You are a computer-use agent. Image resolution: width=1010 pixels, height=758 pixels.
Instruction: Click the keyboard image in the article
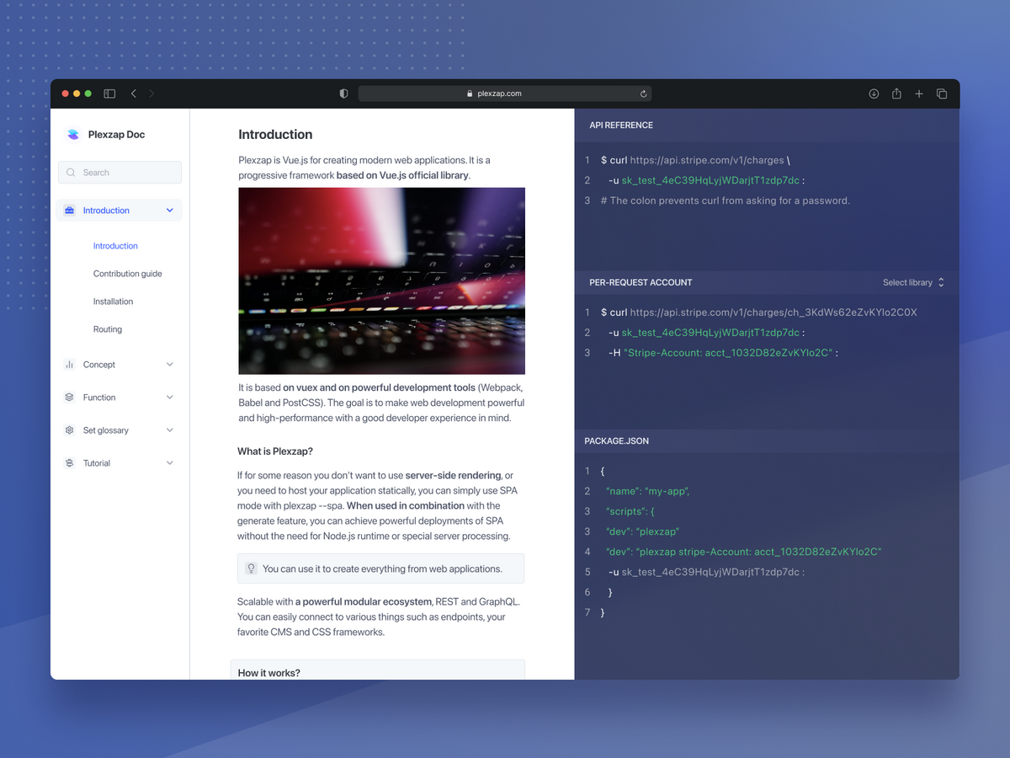pyautogui.click(x=381, y=280)
